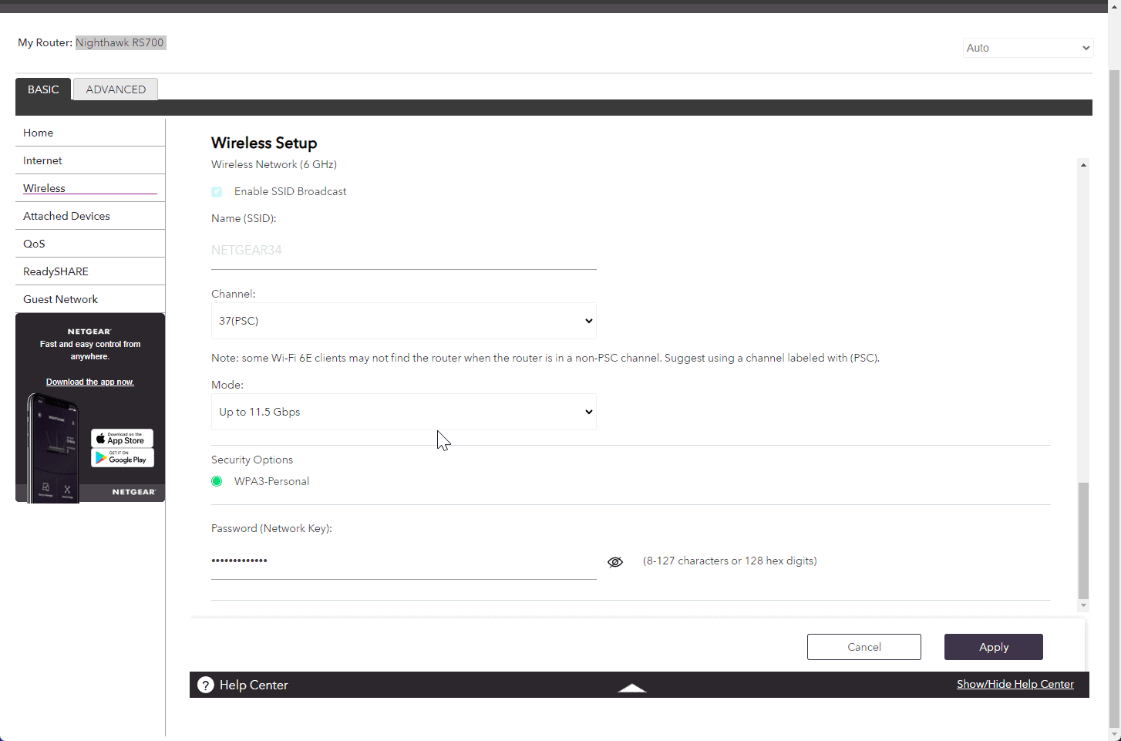Click the Google Play download badge
The width and height of the screenshot is (1121, 741).
tap(122, 458)
